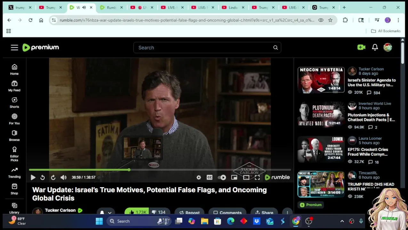Open Neocon Hysteria video thumbnail
This screenshot has width=408, height=230.
[321, 80]
